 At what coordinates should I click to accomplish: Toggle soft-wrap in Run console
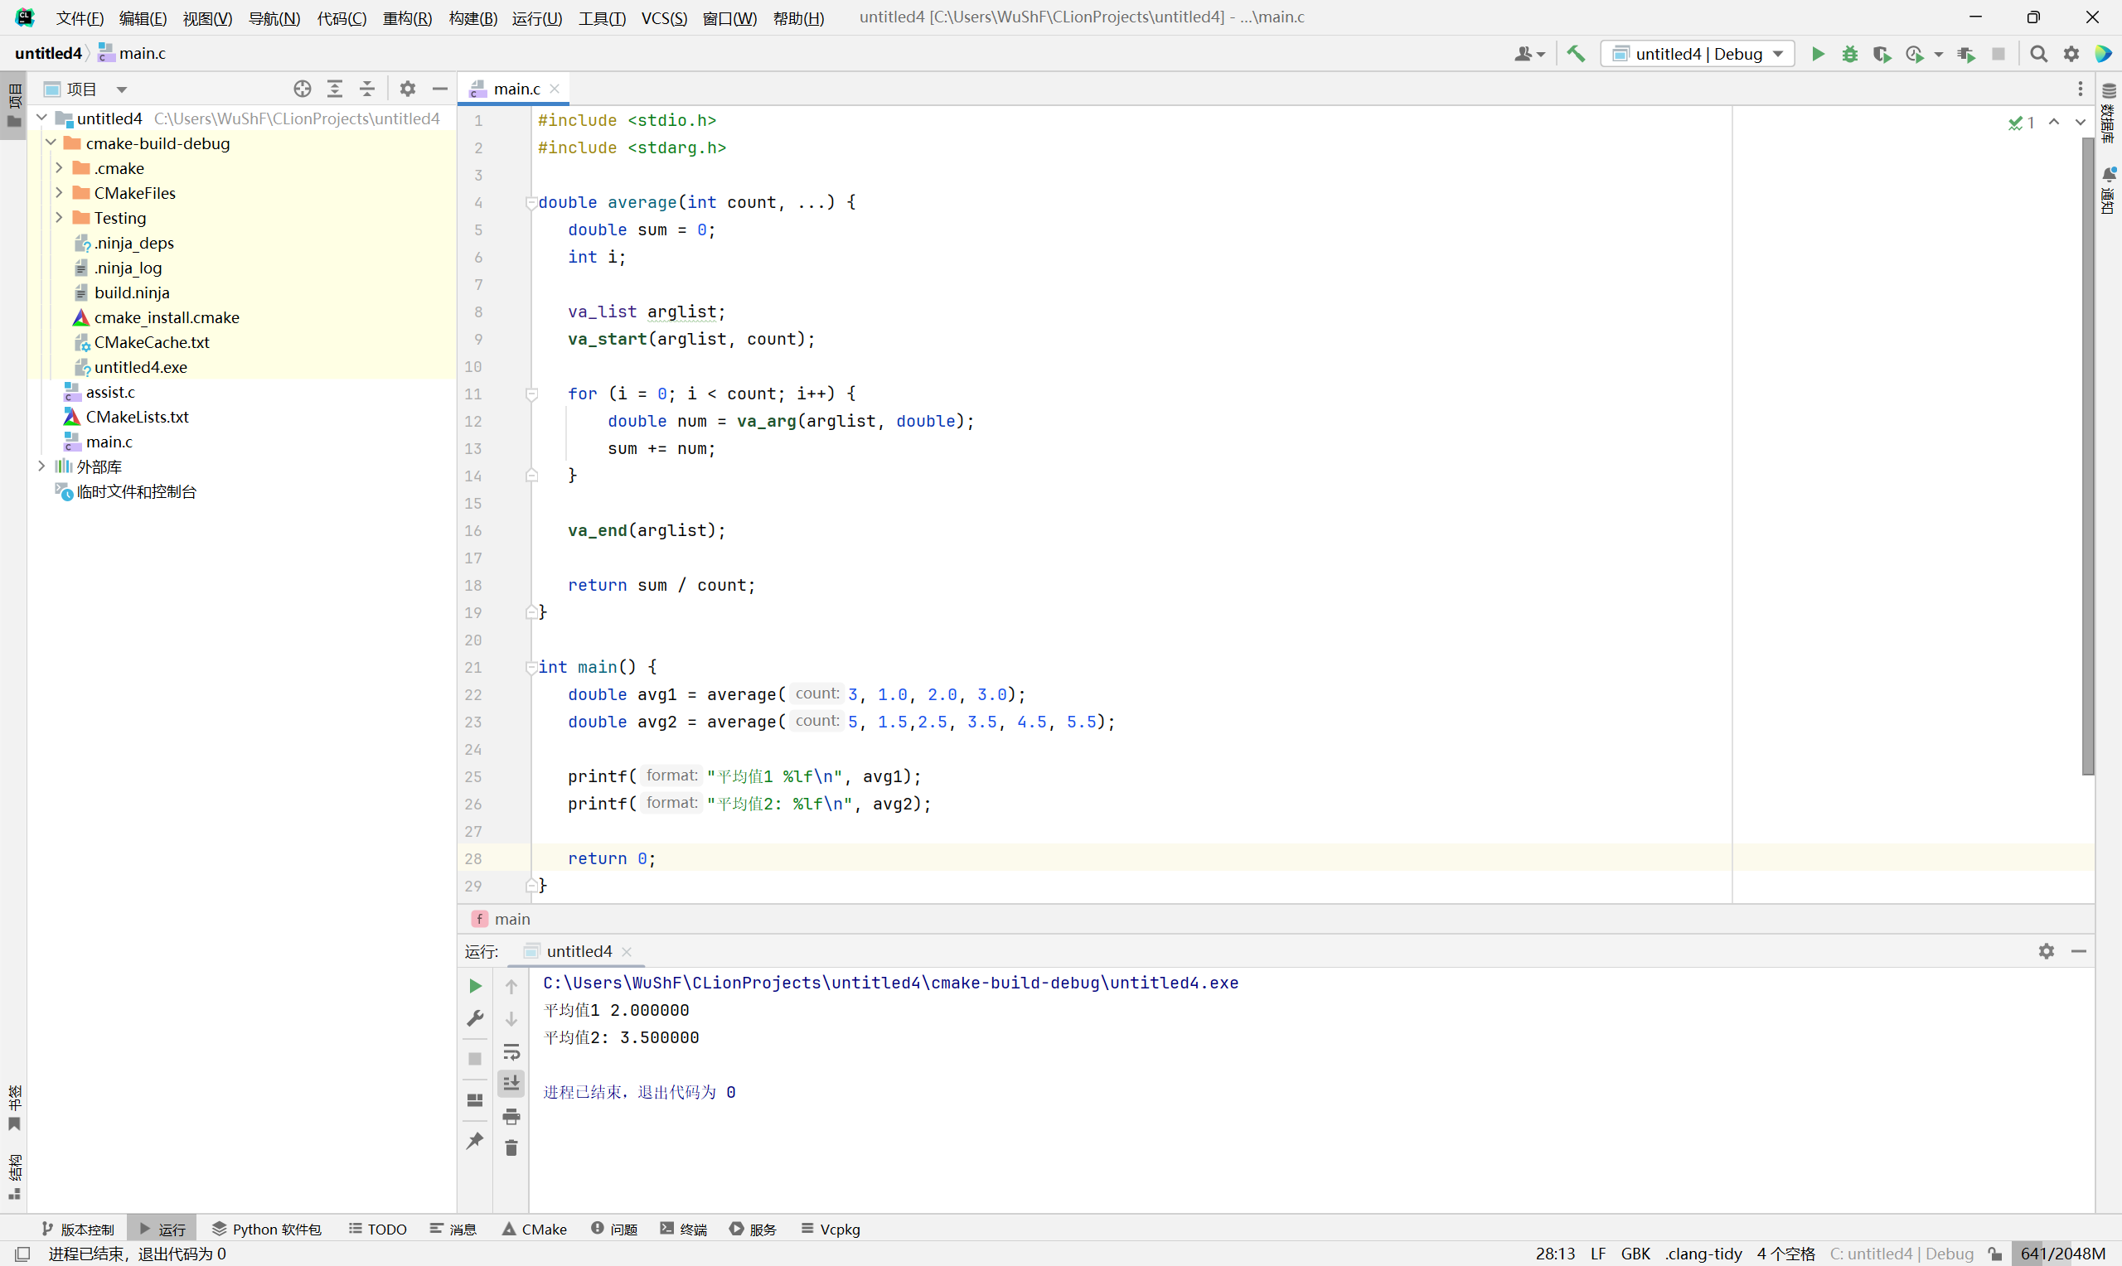[x=511, y=1051]
